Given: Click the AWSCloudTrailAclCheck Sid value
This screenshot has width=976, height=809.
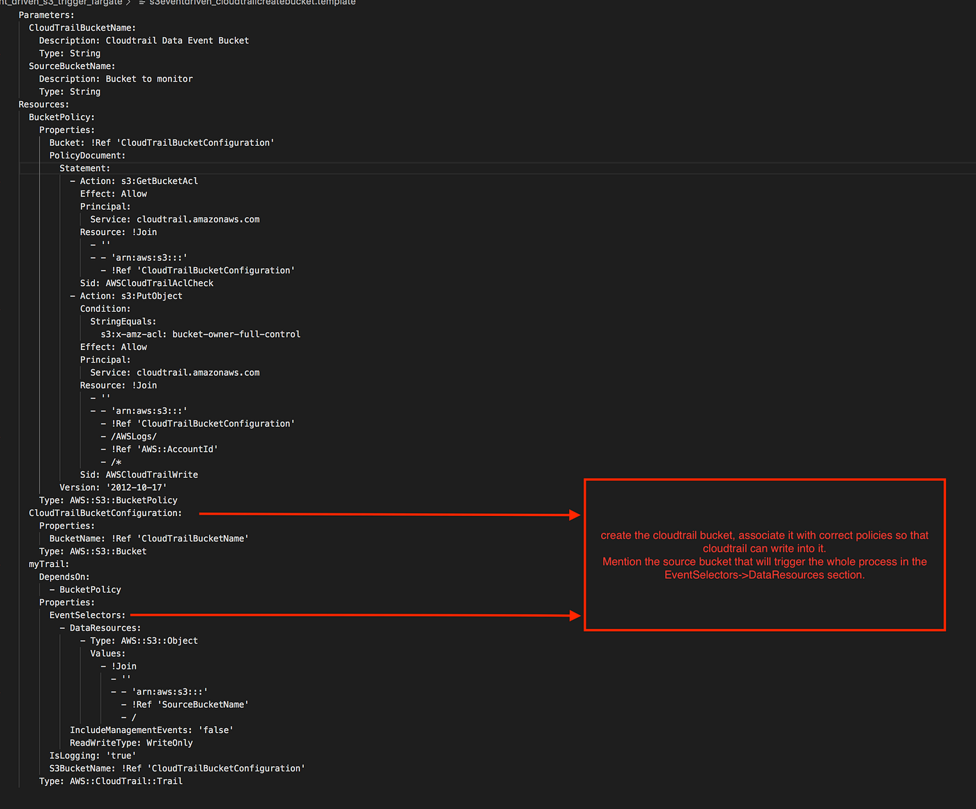Looking at the screenshot, I should tap(160, 283).
